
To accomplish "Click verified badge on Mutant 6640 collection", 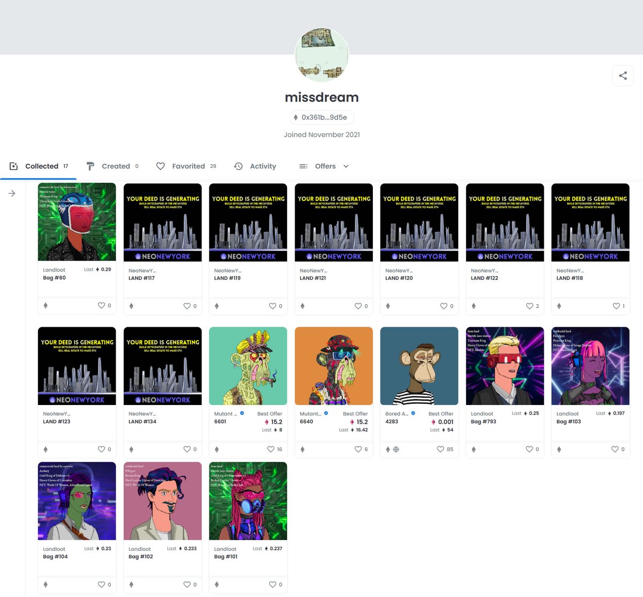I will (x=326, y=414).
